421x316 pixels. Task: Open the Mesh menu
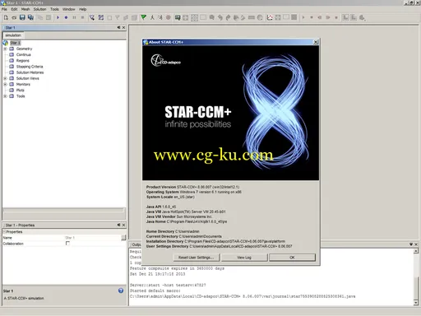tap(25, 9)
